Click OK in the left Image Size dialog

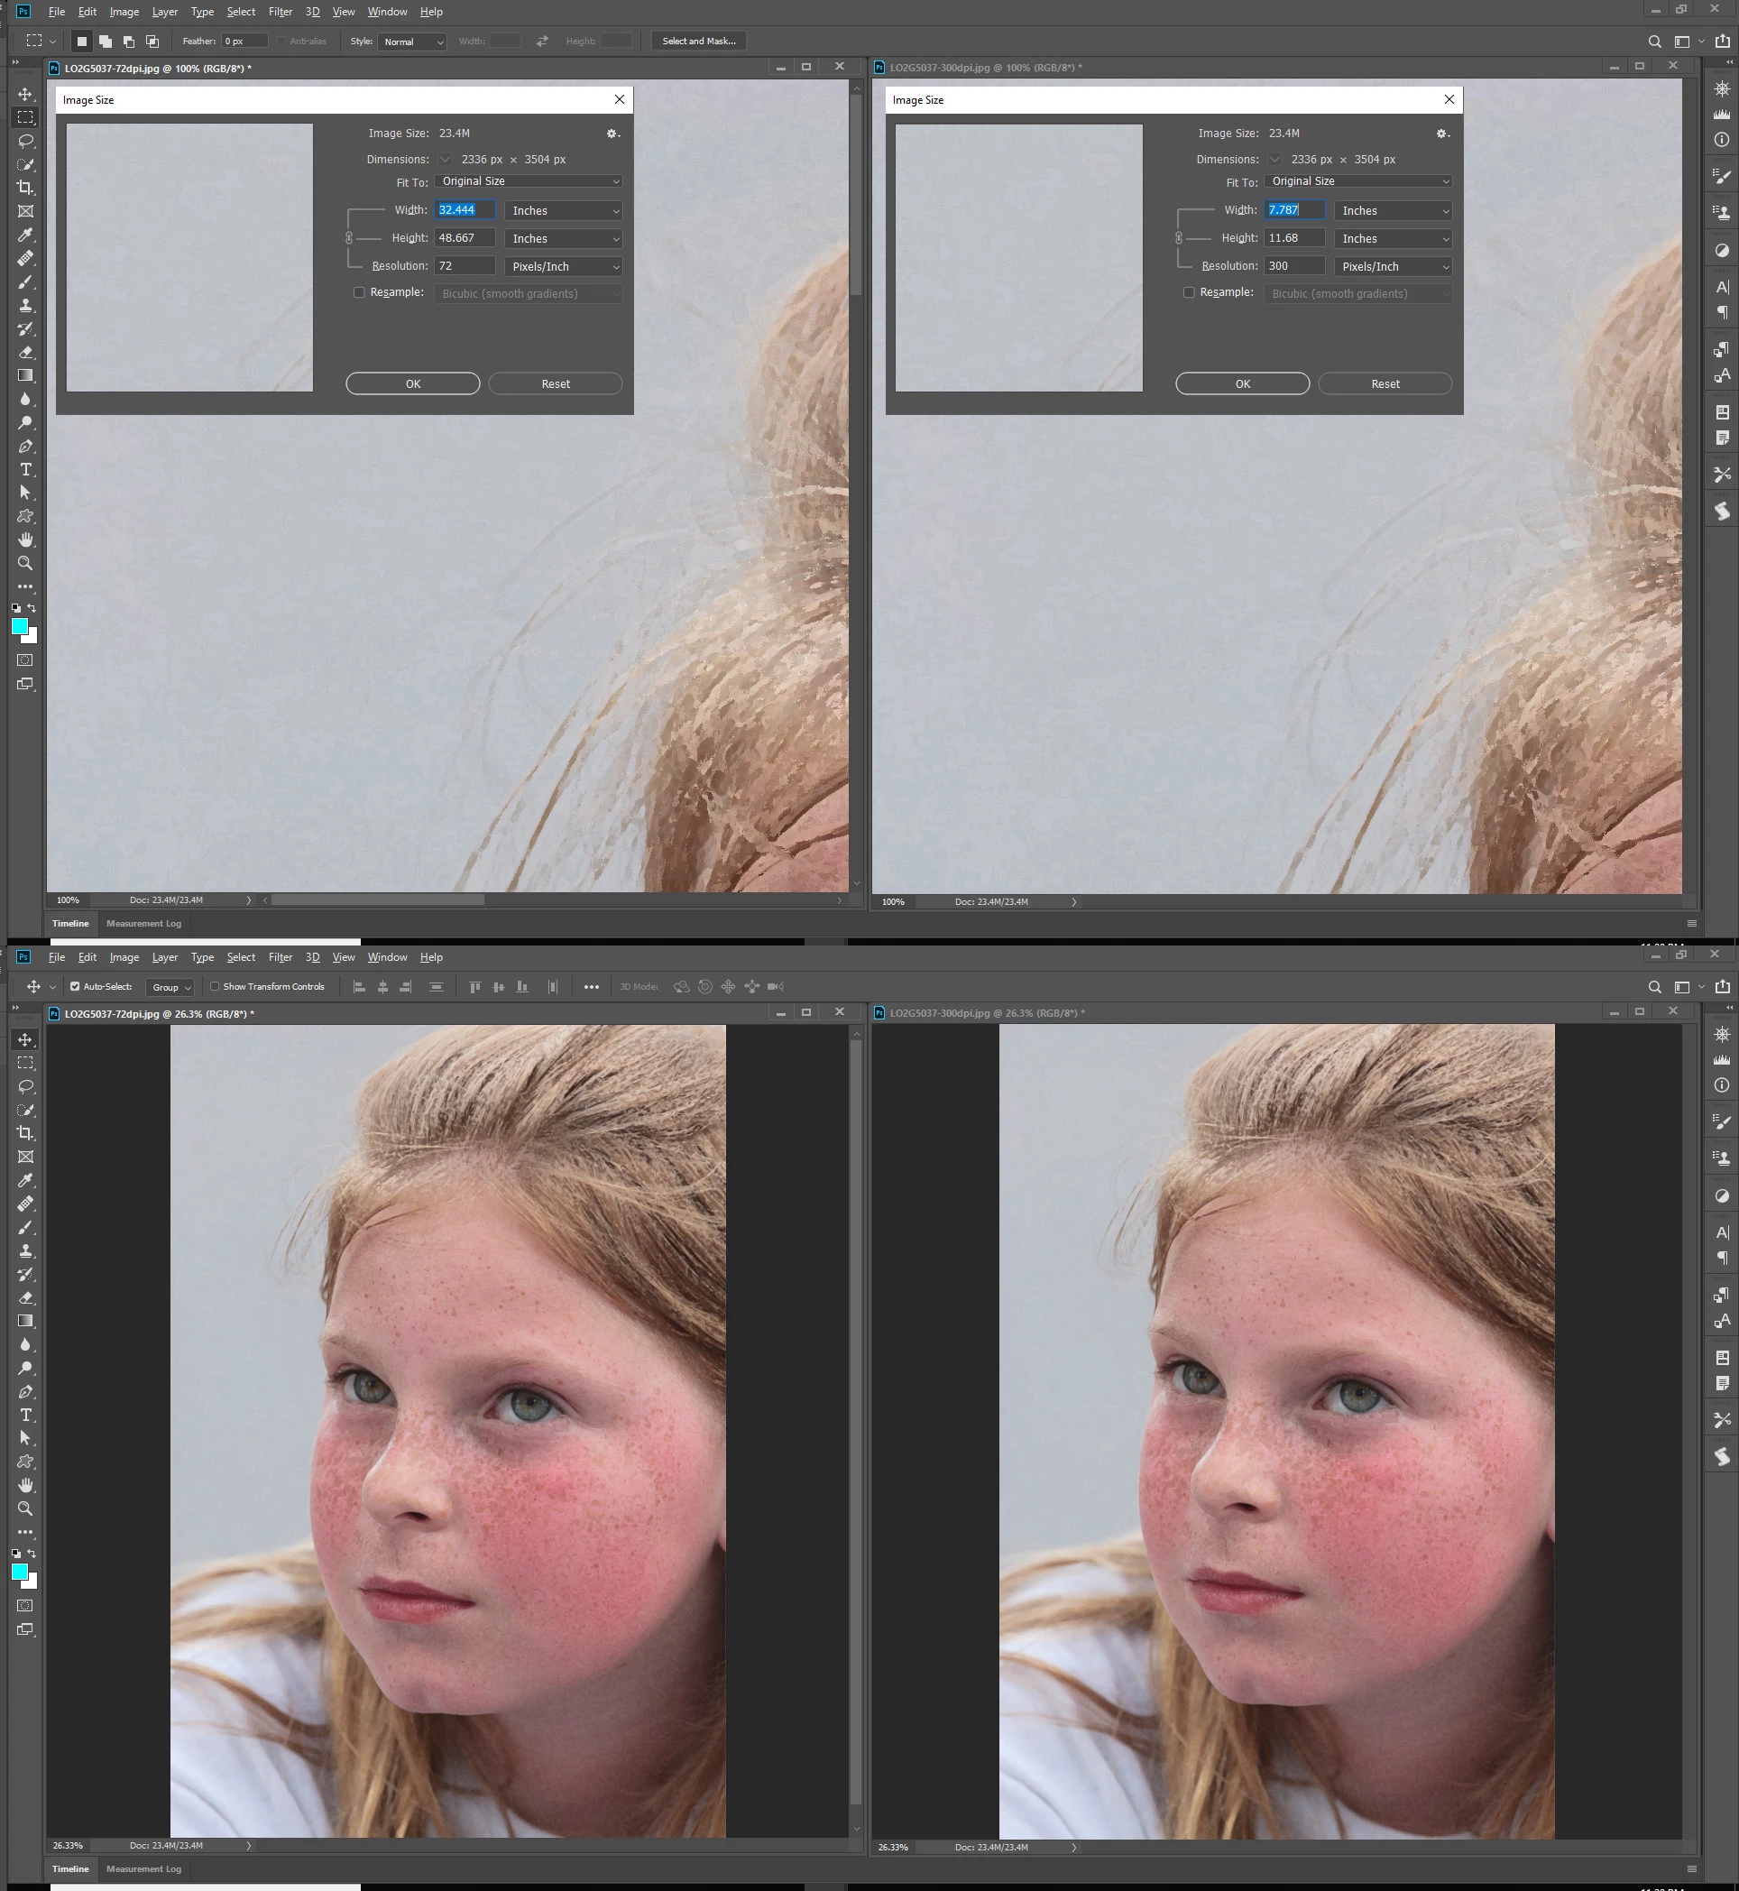[412, 384]
